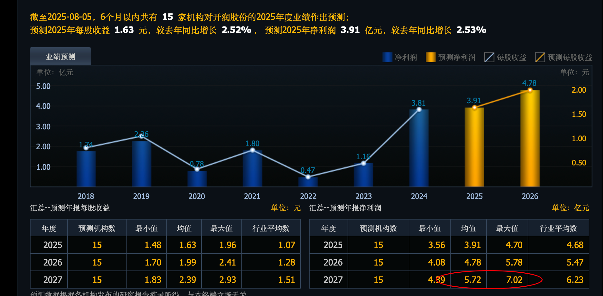The image size is (603, 296).
Task: Click the 0.47 data label for 2022
Action: [x=308, y=170]
